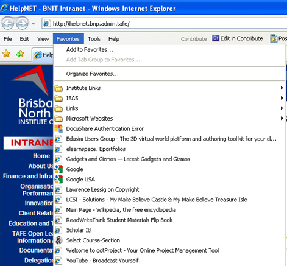Click the page icon in address bar
Viewport: 287px width, 266px height.
click(47, 24)
